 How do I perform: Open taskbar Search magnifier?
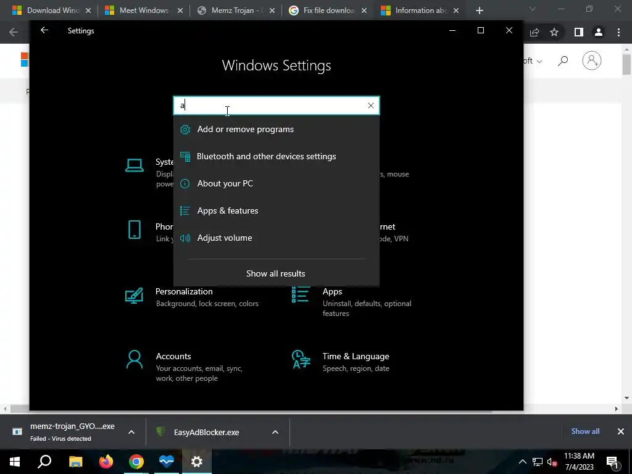(44, 462)
